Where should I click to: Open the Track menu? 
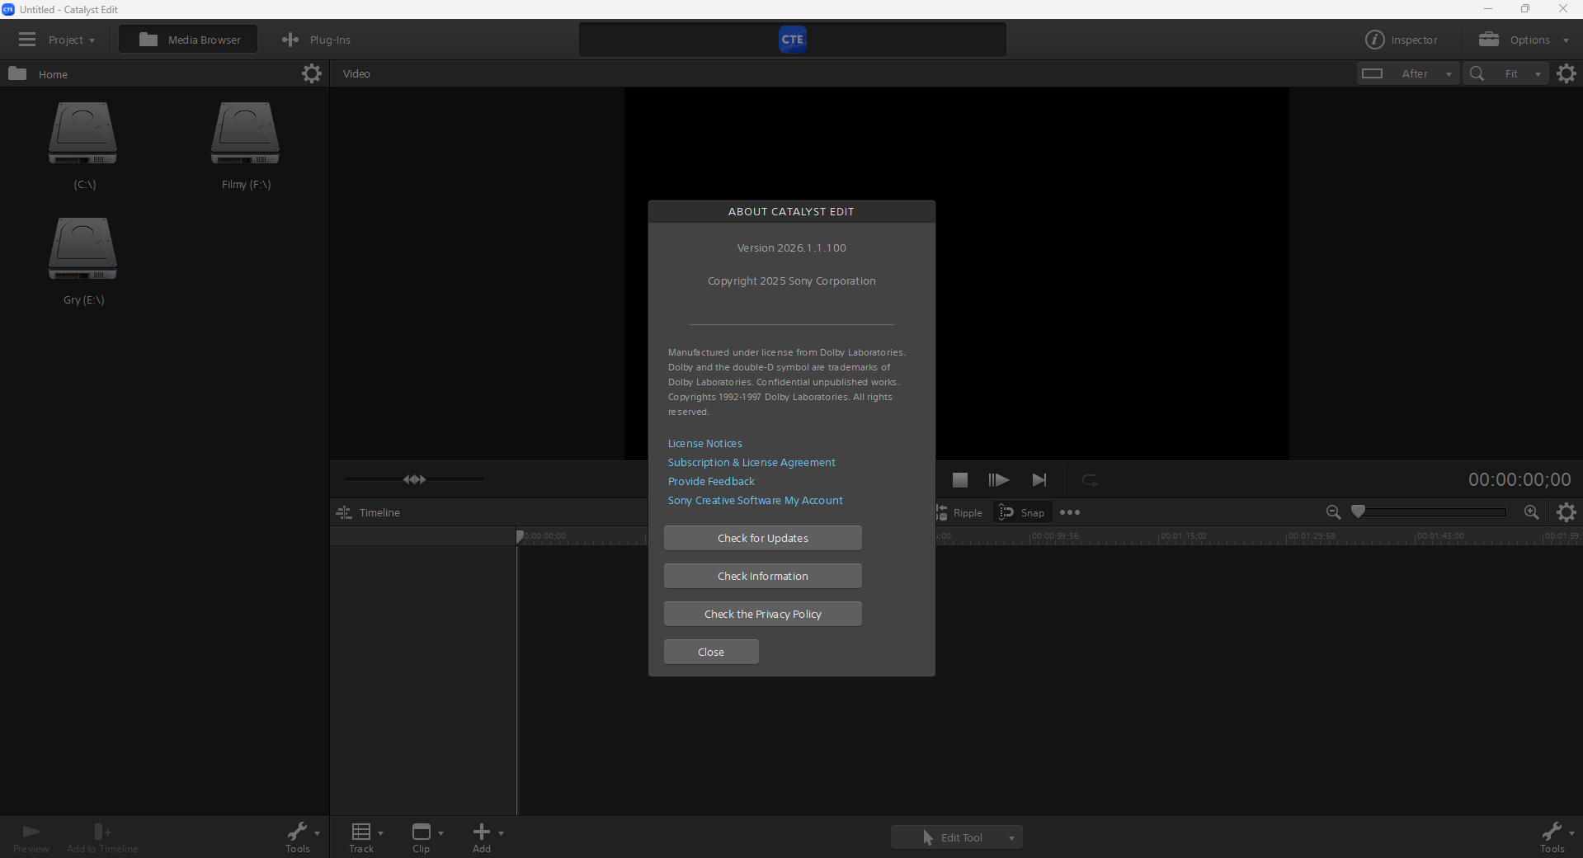click(x=366, y=837)
